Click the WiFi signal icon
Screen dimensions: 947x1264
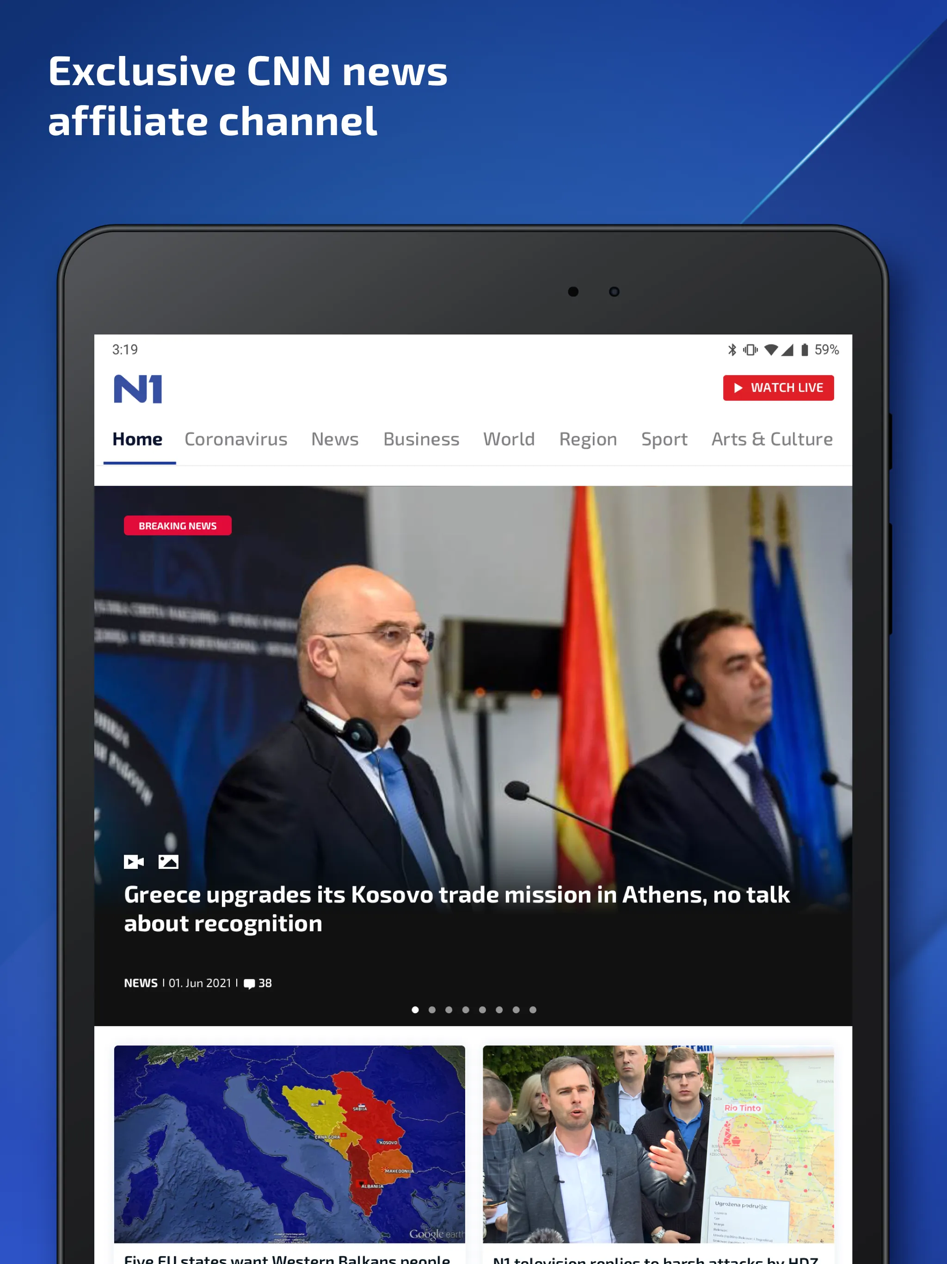pyautogui.click(x=775, y=350)
